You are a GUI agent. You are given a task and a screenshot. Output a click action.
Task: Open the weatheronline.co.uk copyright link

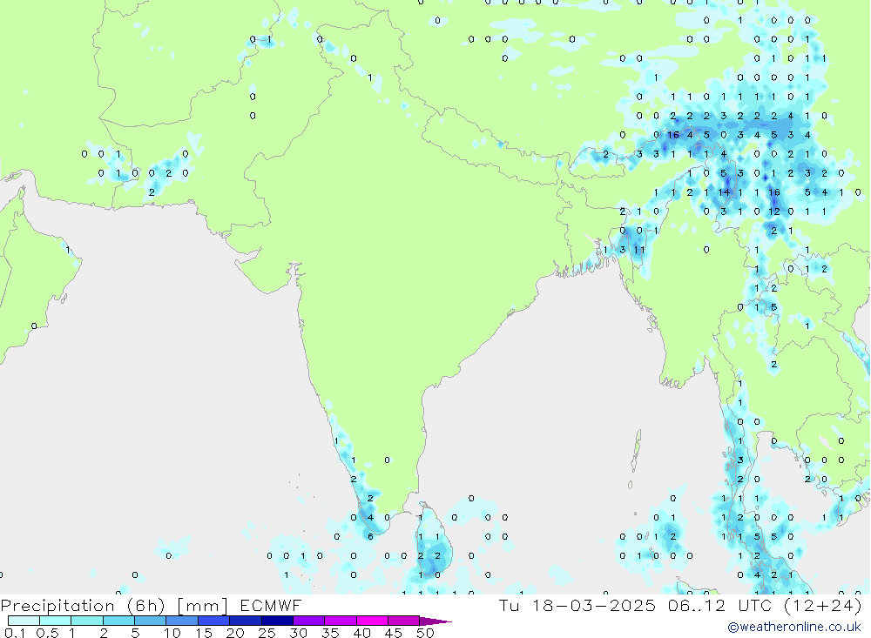pos(794,627)
